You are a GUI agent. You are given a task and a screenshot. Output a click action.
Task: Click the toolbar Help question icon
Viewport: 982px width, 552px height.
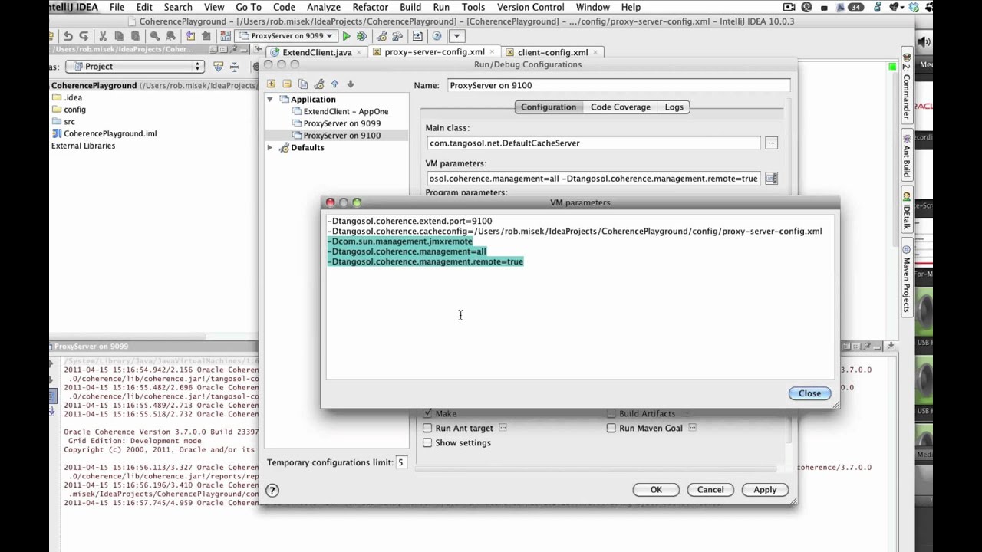437,36
